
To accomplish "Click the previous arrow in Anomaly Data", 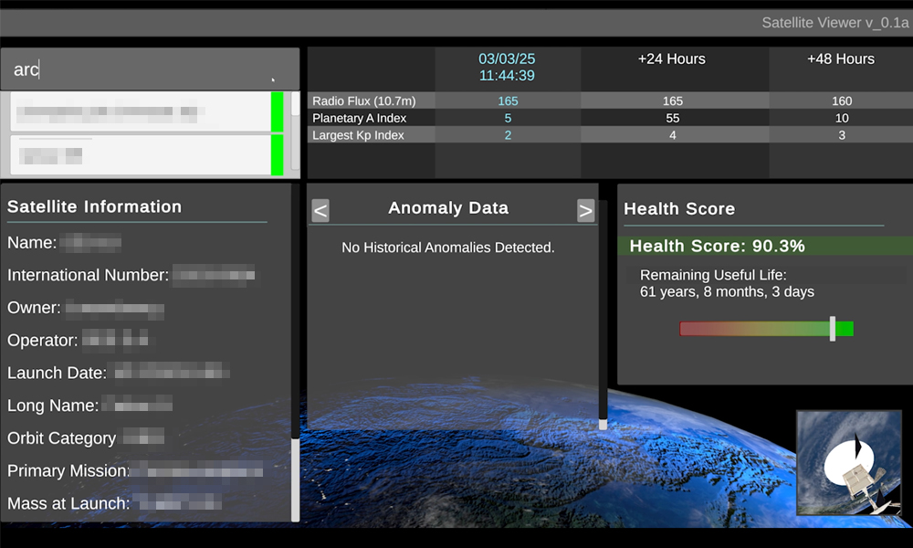I will (x=320, y=210).
